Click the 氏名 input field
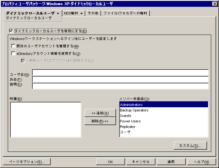Image resolution: width=219 pixels, height=168 pixels. point(120,79)
